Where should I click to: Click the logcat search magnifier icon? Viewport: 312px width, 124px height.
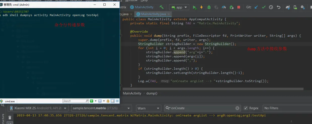[x=168, y=108]
